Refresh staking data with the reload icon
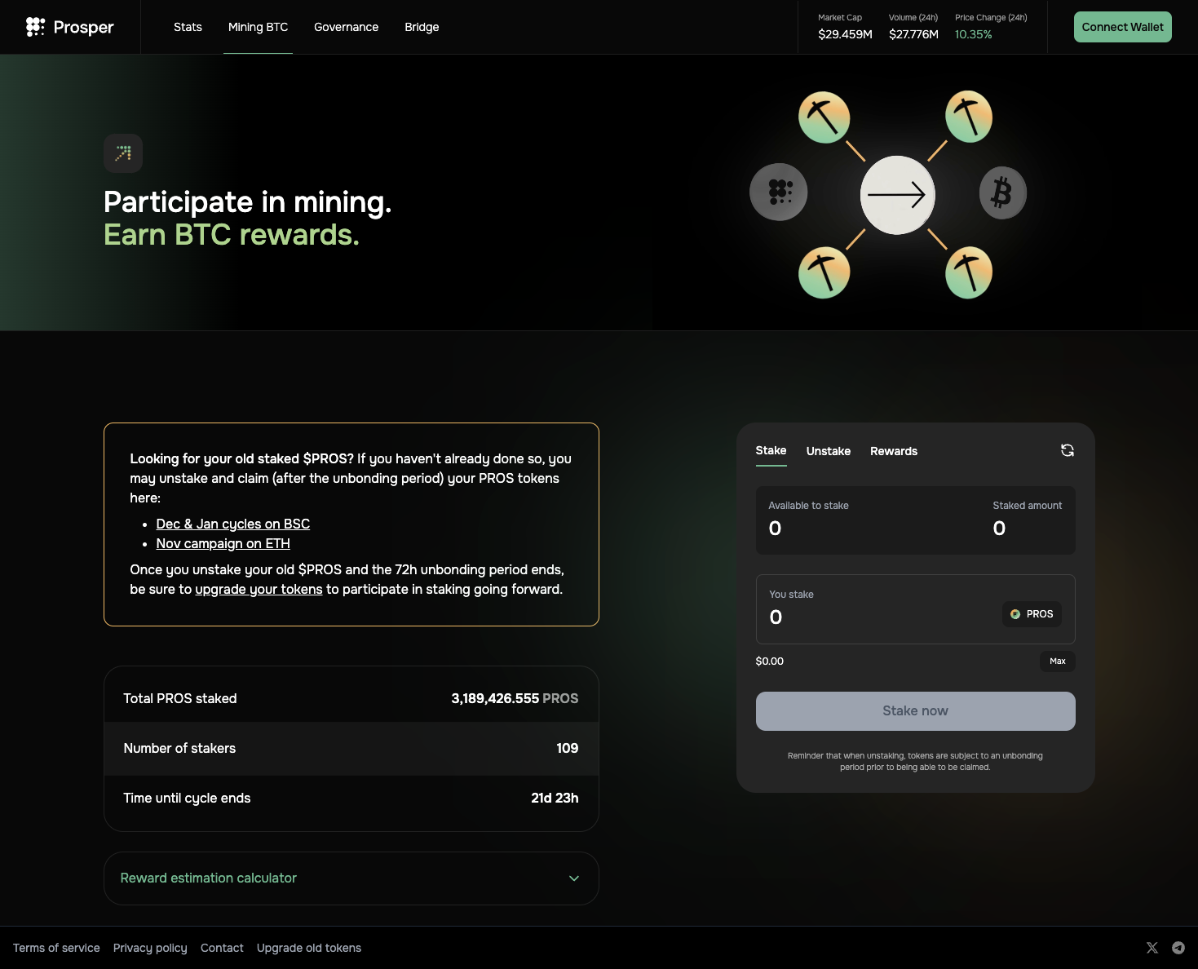This screenshot has height=969, width=1198. [1067, 450]
